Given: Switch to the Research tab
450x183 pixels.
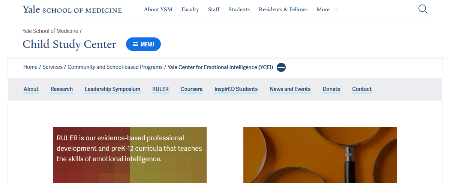Looking at the screenshot, I should click(61, 89).
